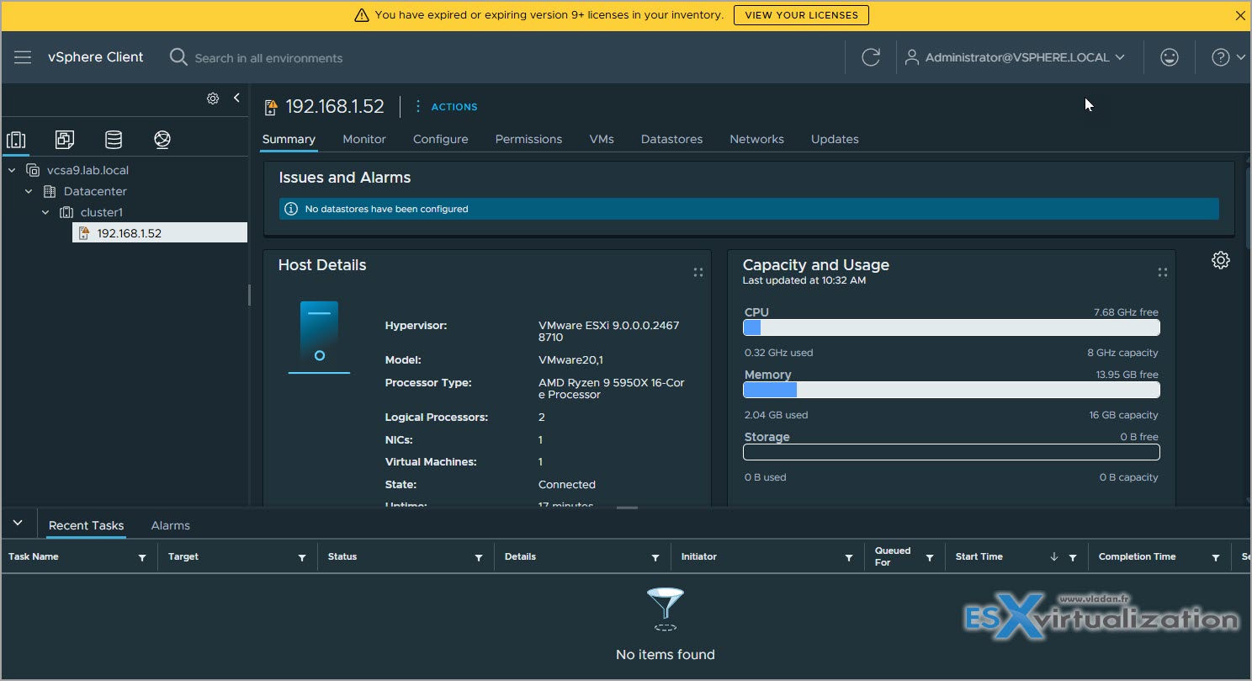Open the ACTIONS menu for host
1252x681 pixels.
[445, 107]
